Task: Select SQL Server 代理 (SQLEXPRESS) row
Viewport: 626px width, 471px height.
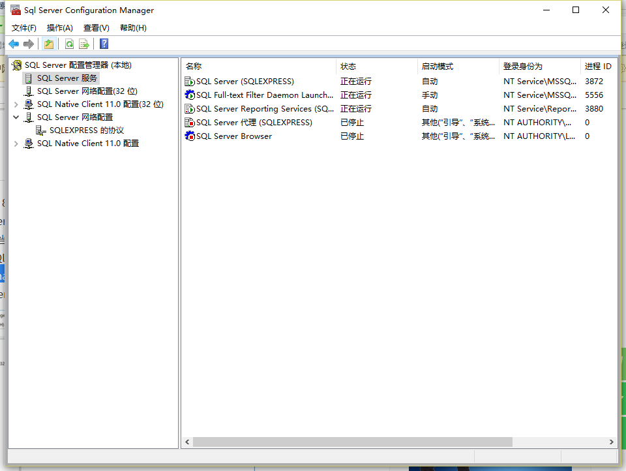Action: pos(399,122)
